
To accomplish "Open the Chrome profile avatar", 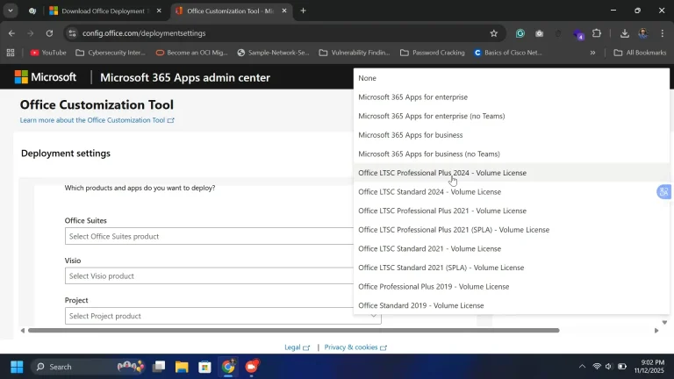I will (643, 33).
